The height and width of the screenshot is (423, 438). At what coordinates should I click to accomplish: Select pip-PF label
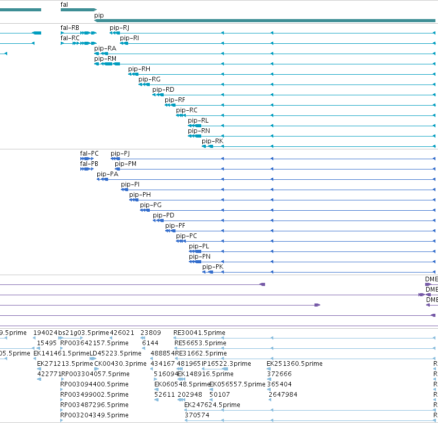point(175,226)
